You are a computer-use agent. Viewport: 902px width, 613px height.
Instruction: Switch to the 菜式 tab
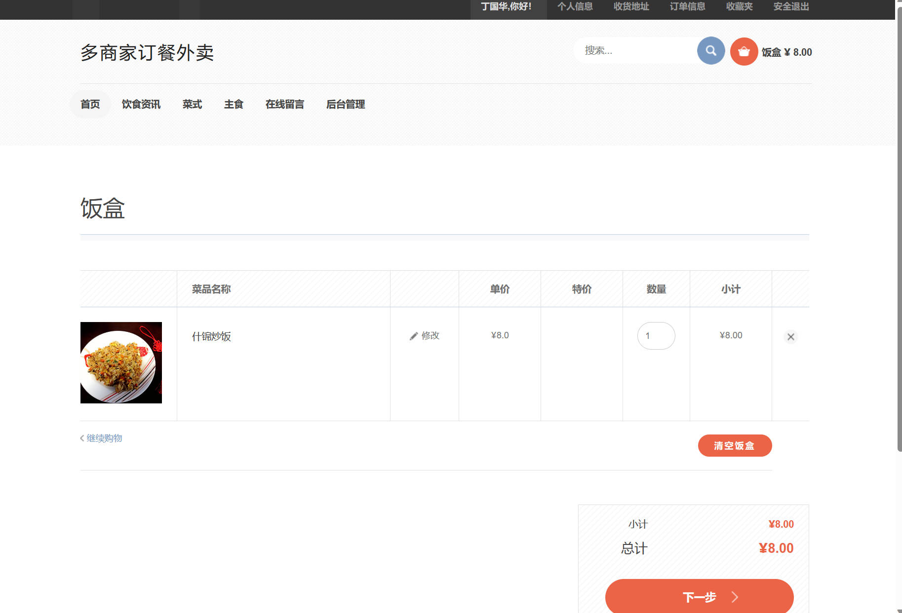tap(192, 104)
